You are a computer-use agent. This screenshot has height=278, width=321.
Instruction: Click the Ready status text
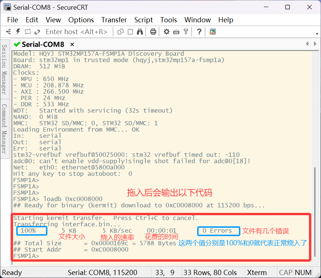pos(12,272)
